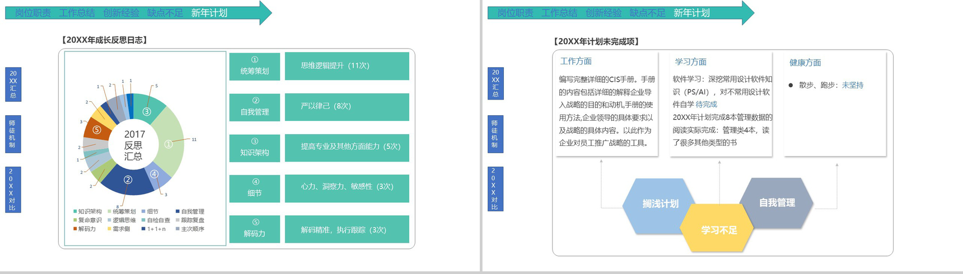The height and width of the screenshot is (274, 963).
Task: Select the 工作方面 card heading
Action: (576, 62)
